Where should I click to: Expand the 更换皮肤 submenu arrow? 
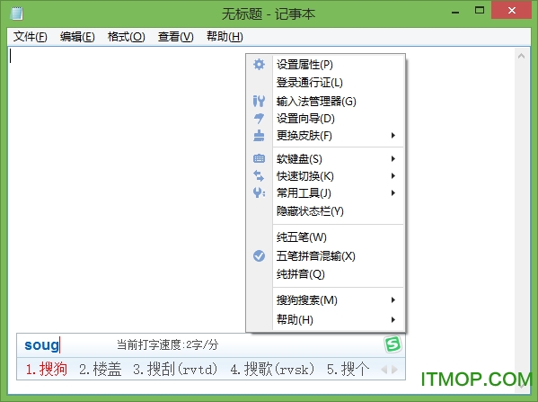393,136
